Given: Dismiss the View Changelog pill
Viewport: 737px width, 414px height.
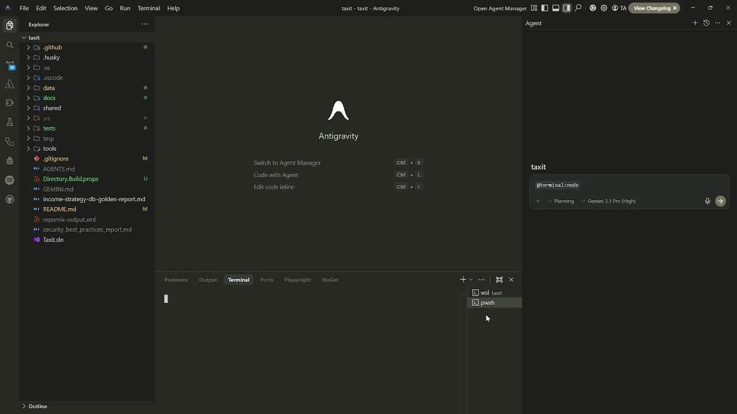Looking at the screenshot, I should point(675,8).
